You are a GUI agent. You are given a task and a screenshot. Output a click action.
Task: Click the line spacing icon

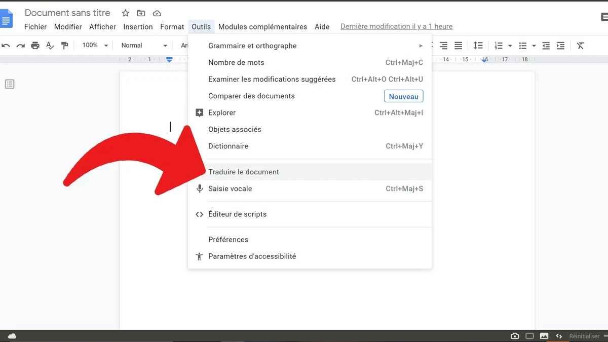click(x=478, y=46)
